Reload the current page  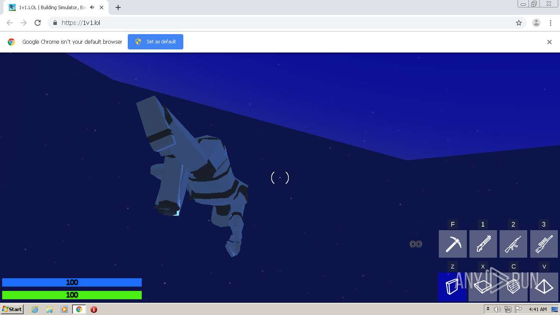(38, 23)
